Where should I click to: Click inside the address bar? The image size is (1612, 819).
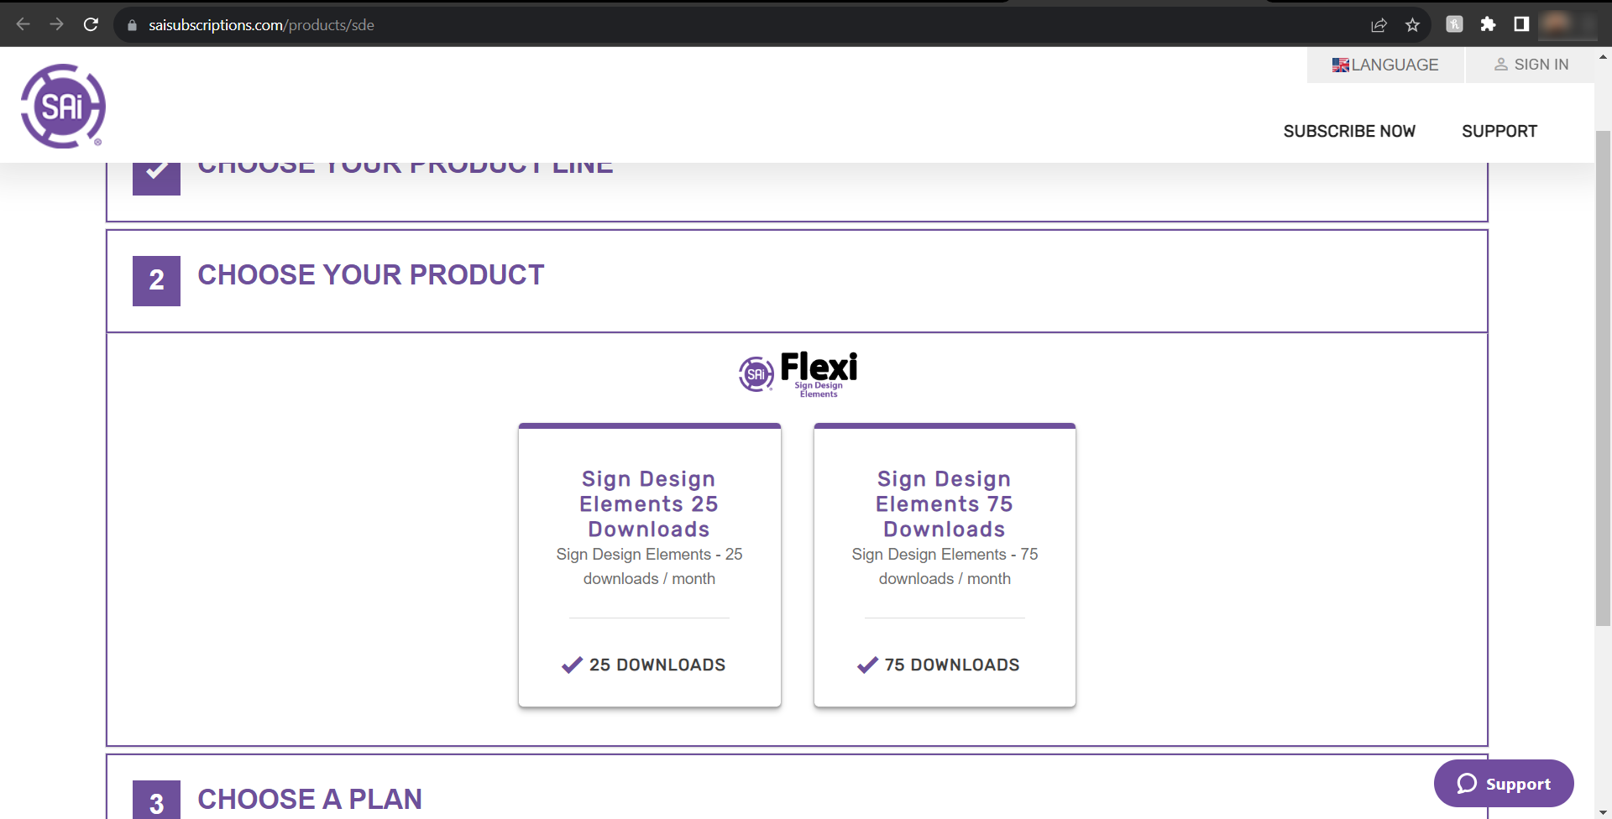(336, 24)
